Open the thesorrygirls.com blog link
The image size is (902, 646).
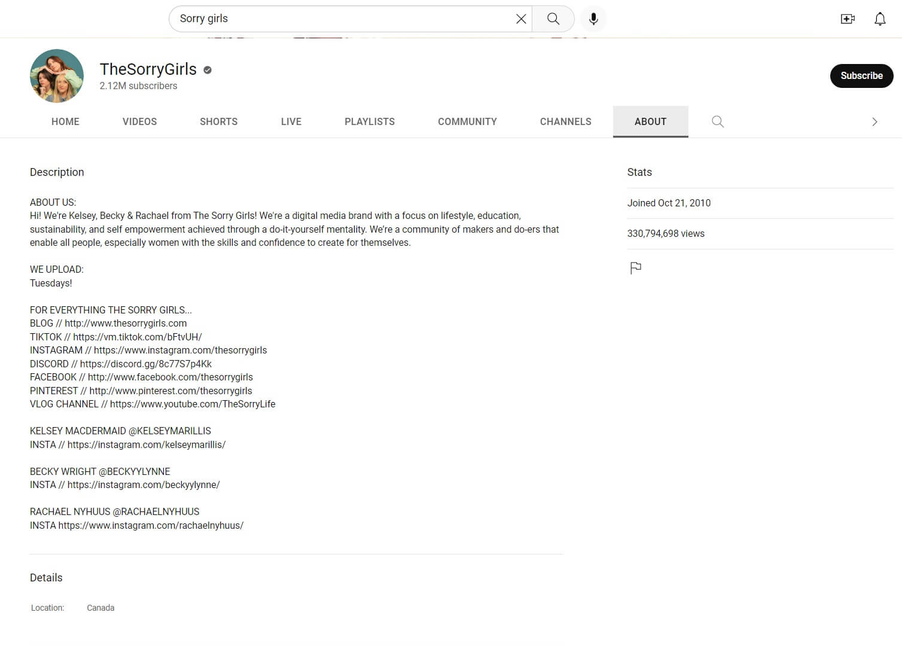126,324
